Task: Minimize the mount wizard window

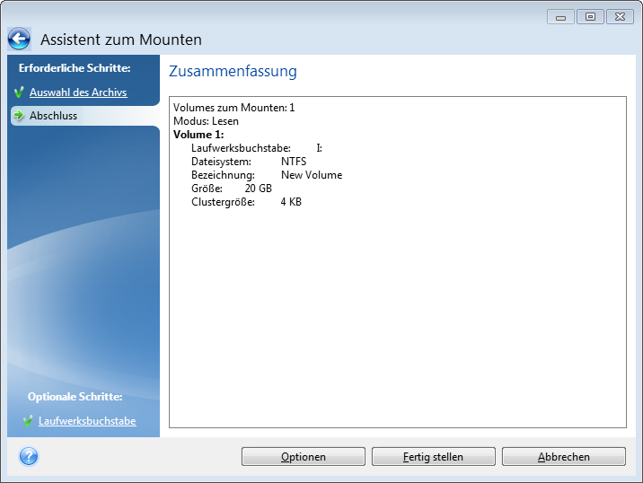Action: coord(560,17)
